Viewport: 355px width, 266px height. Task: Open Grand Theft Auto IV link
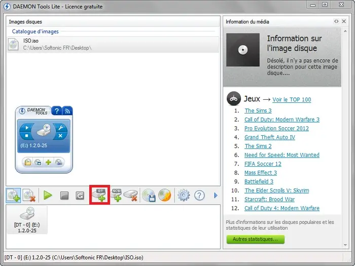(x=270, y=137)
